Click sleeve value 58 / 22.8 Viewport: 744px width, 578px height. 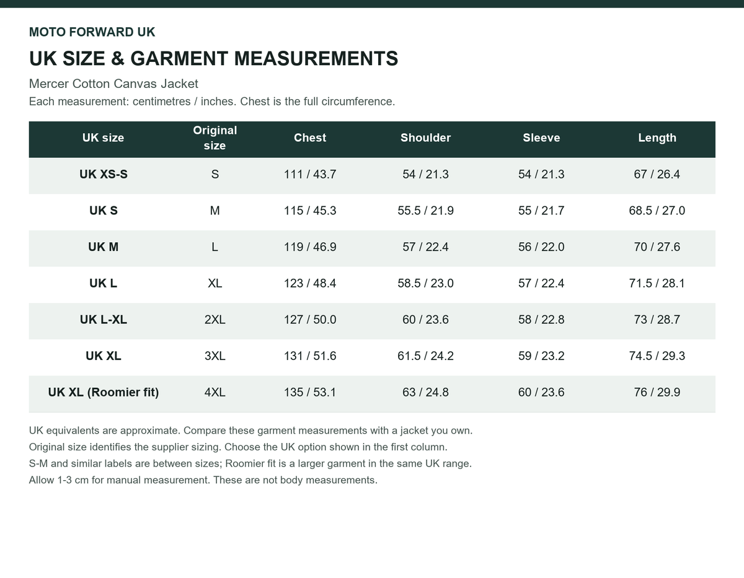(541, 320)
